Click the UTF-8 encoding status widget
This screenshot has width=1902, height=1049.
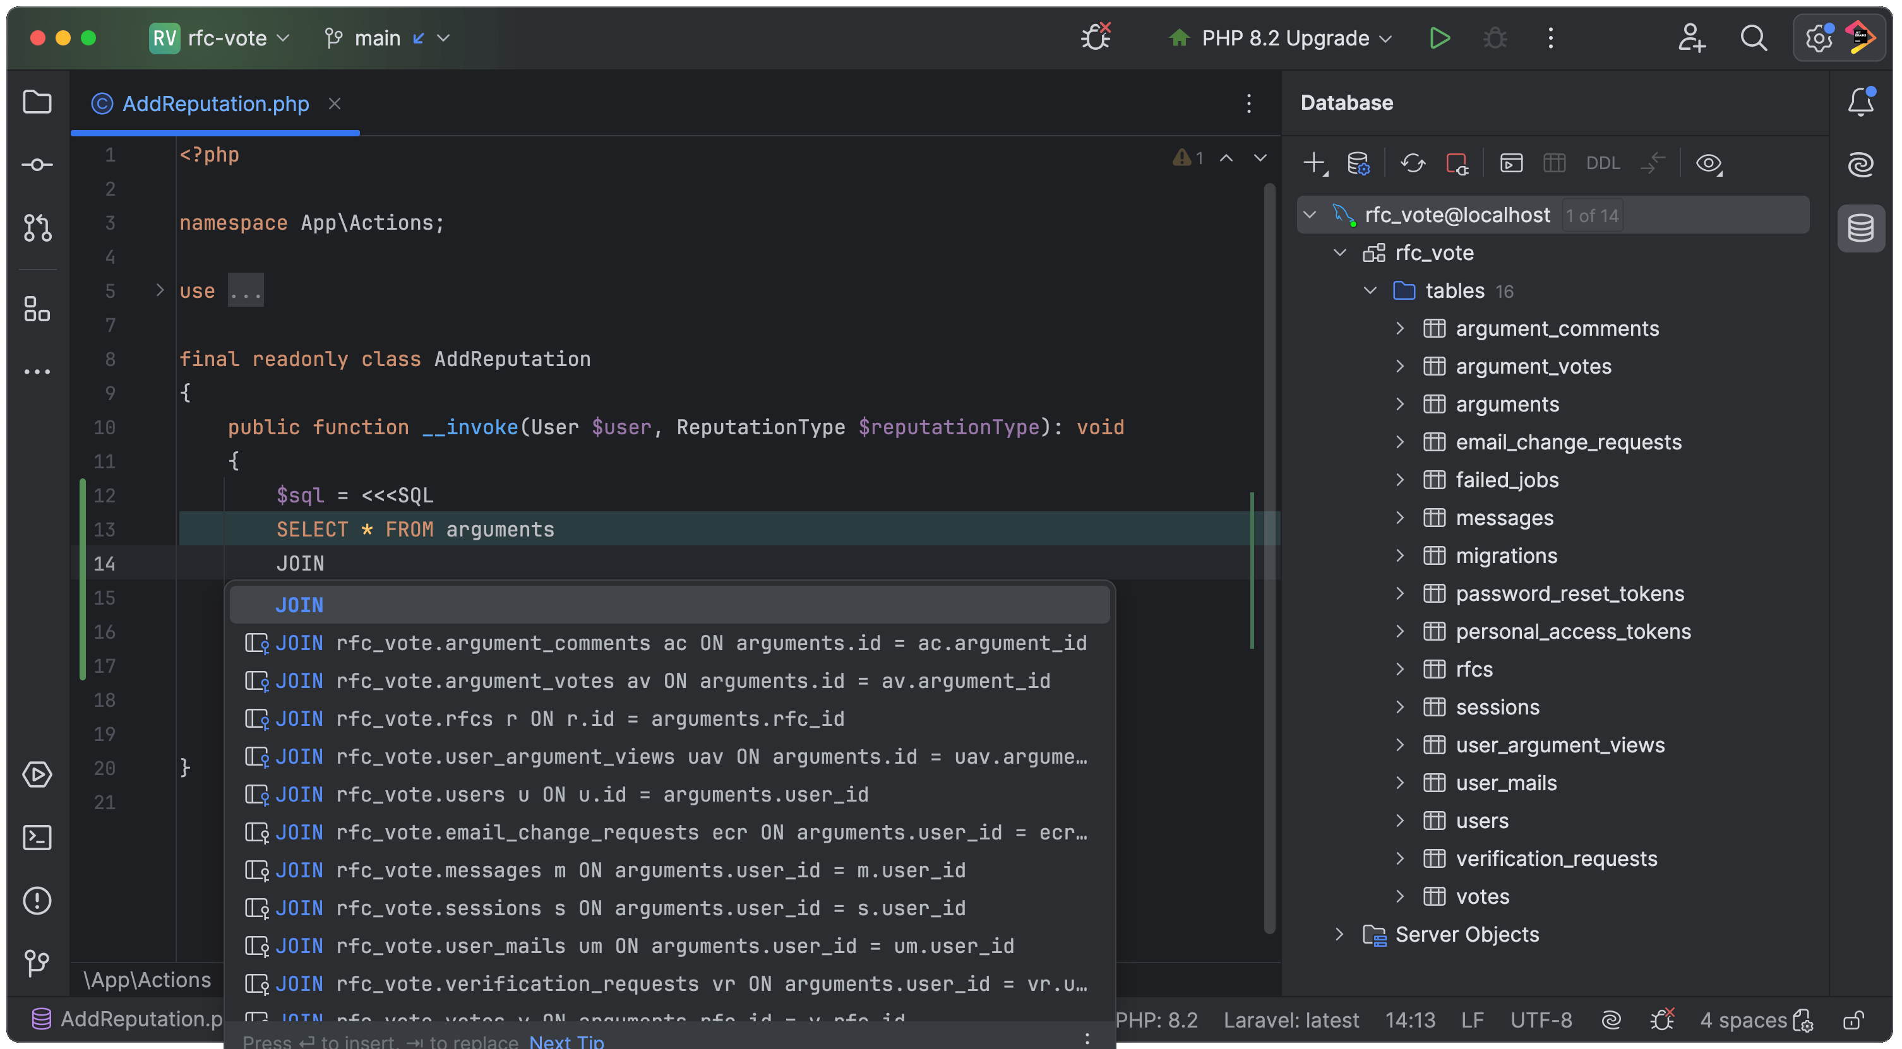1541,1020
